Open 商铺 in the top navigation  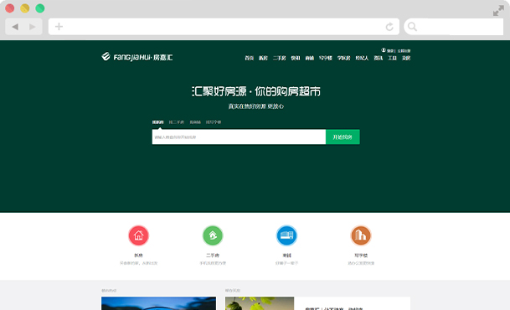pyautogui.click(x=309, y=58)
